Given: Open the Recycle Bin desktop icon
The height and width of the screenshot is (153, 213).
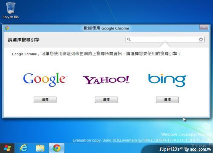Looking at the screenshot, I should (x=11, y=11).
